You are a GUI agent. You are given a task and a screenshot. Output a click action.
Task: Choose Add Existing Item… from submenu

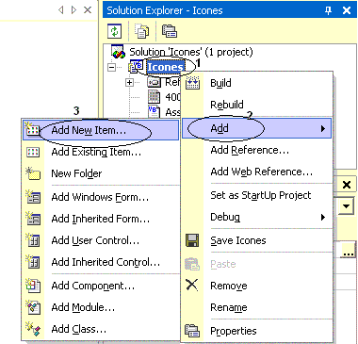101,153
